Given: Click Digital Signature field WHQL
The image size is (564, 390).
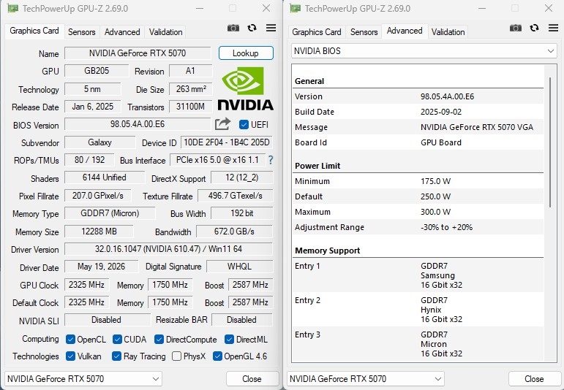Looking at the screenshot, I should [x=239, y=267].
